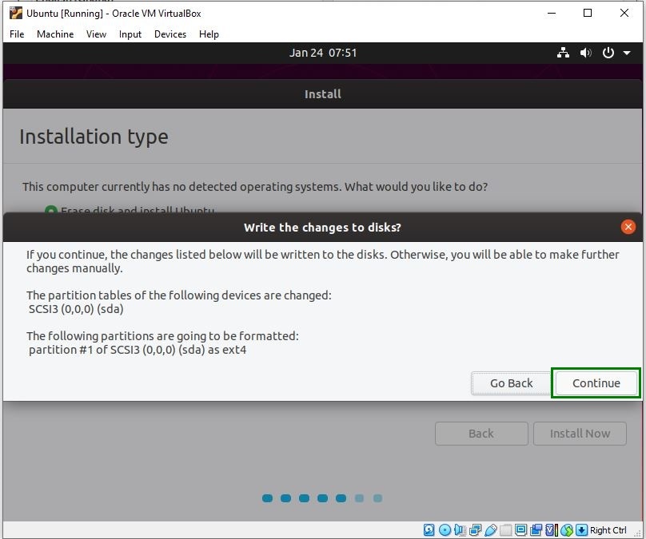This screenshot has height=539, width=646.
Task: Click the Go Back button
Action: (511, 383)
